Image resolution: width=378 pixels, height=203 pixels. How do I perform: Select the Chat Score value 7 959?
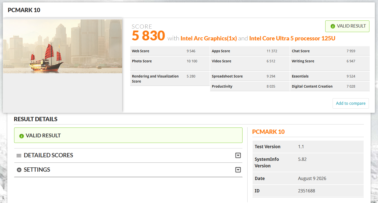pyautogui.click(x=351, y=51)
